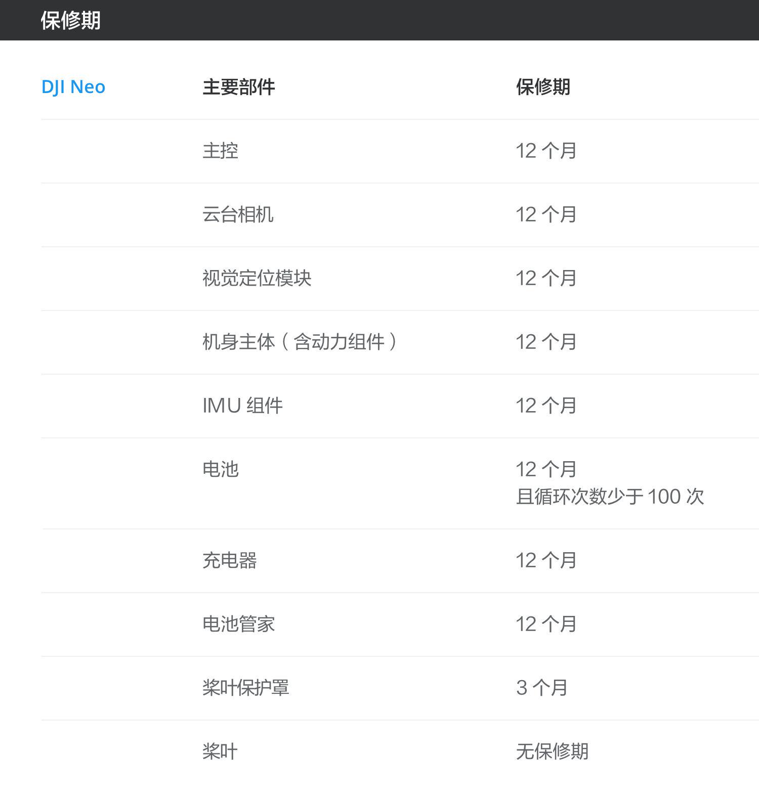Click the 12 个月 value for 充电器
759x802 pixels.
[x=546, y=560]
